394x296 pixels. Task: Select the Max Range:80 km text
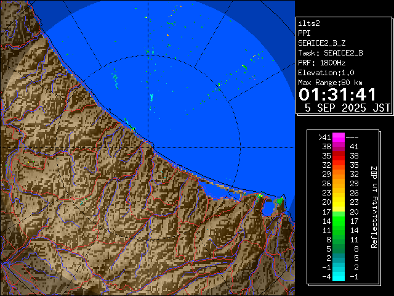[330, 83]
